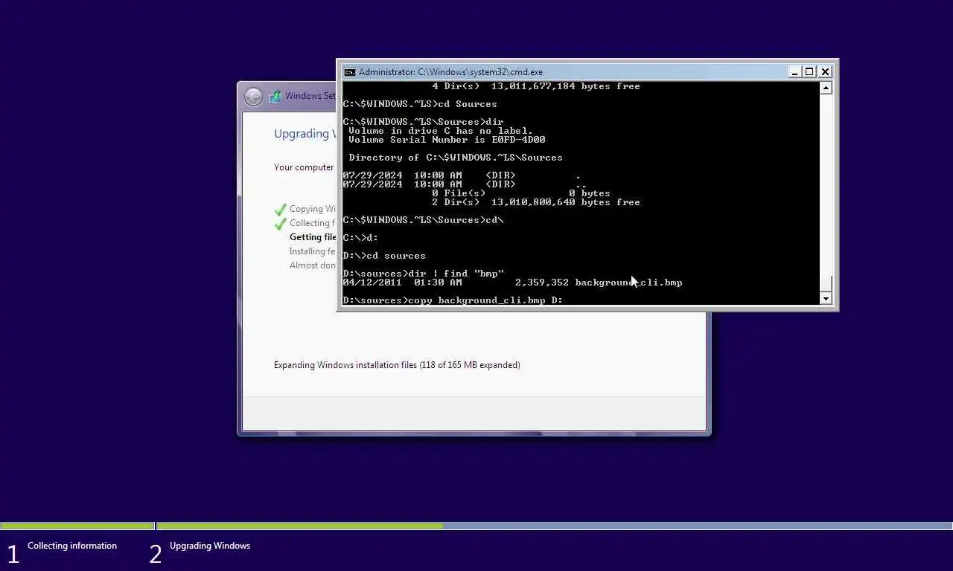This screenshot has width=953, height=571.
Task: Click the cmd vertical scrollbar thumb
Action: pos(825,283)
